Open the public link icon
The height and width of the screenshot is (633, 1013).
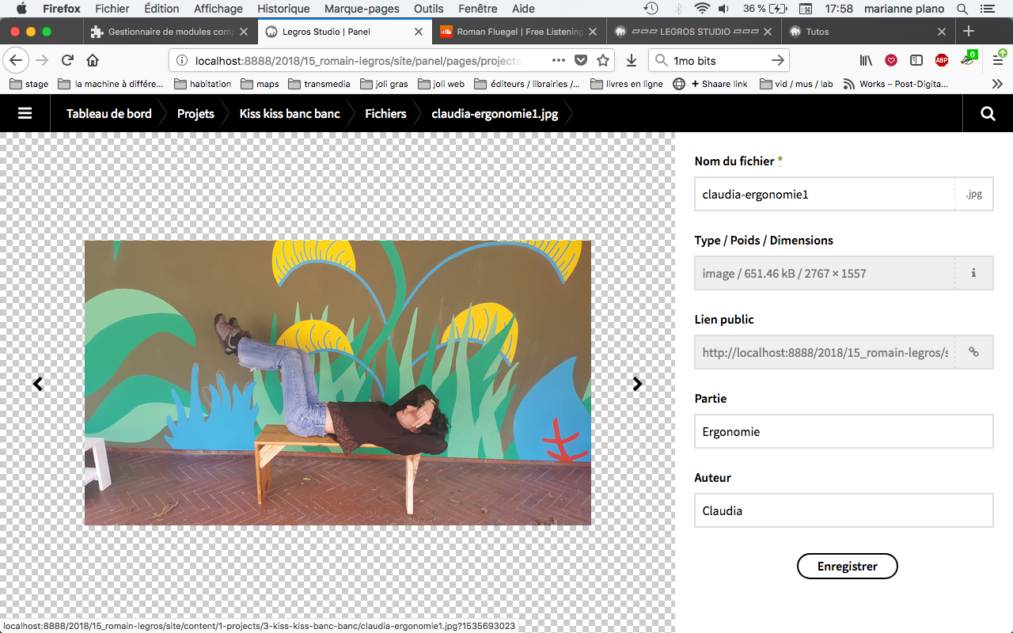tap(973, 352)
